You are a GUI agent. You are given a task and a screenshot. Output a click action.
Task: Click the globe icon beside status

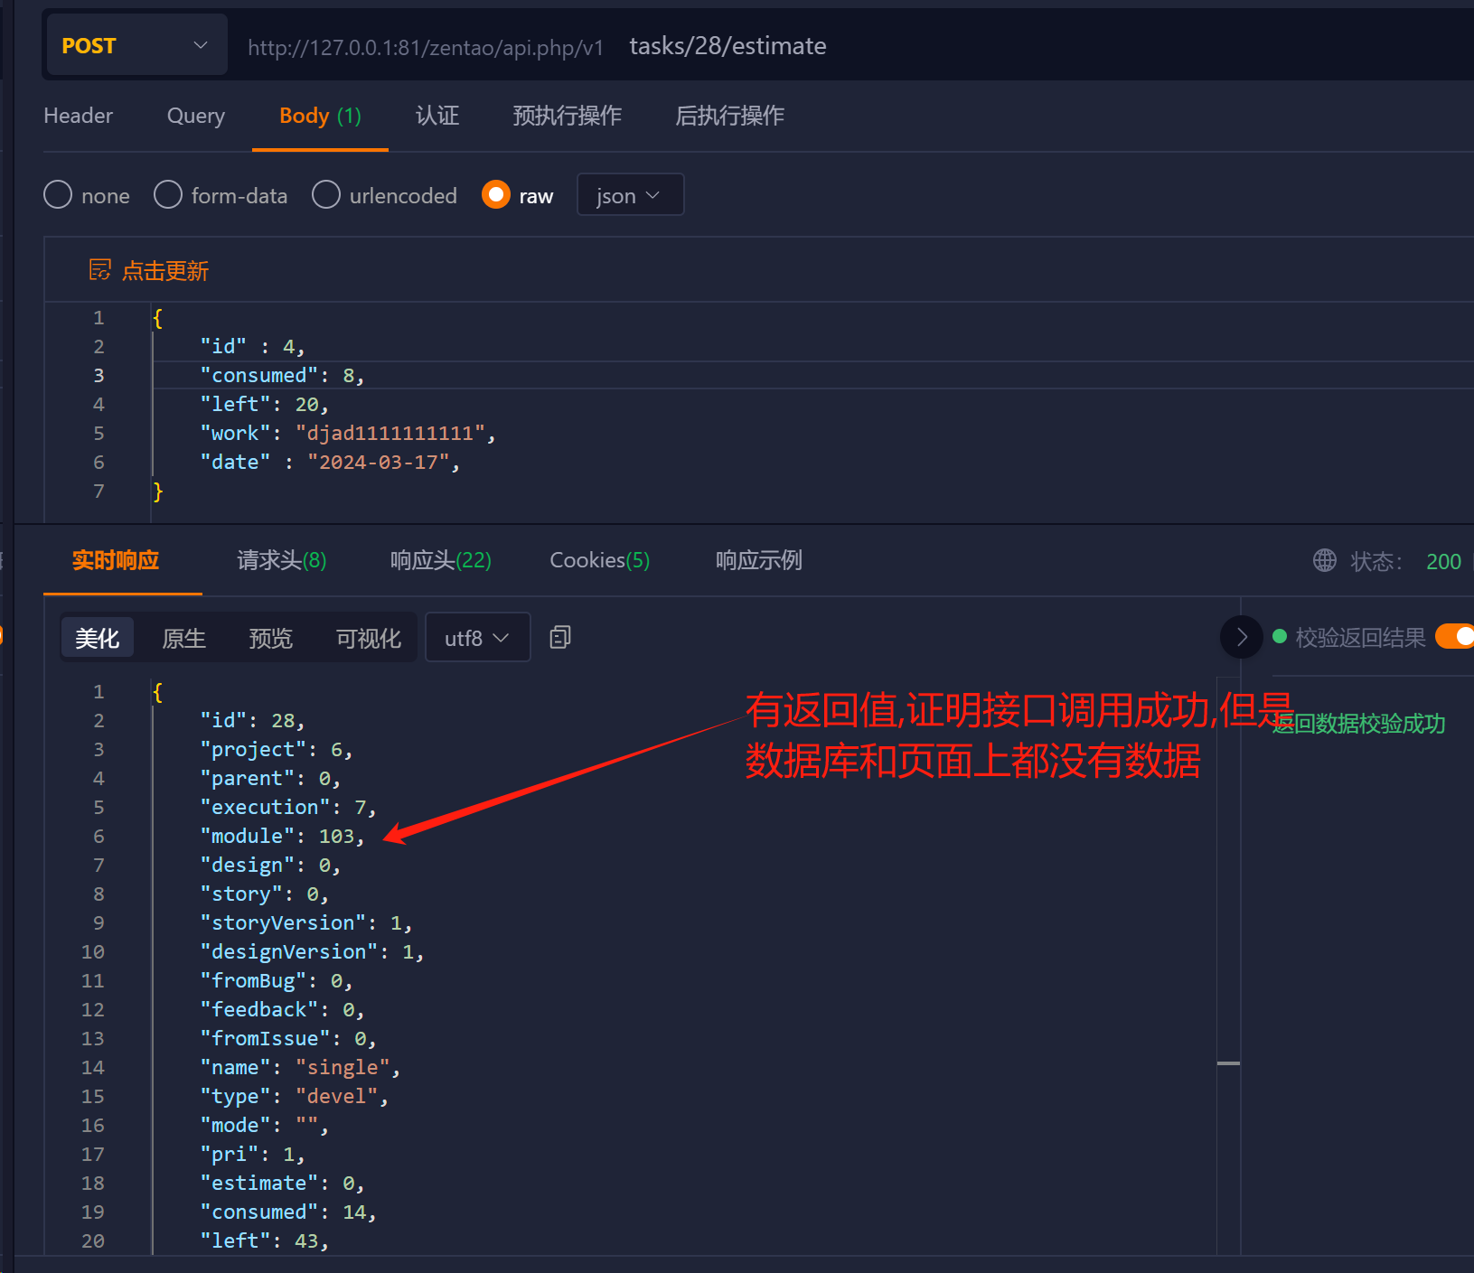[x=1324, y=561]
